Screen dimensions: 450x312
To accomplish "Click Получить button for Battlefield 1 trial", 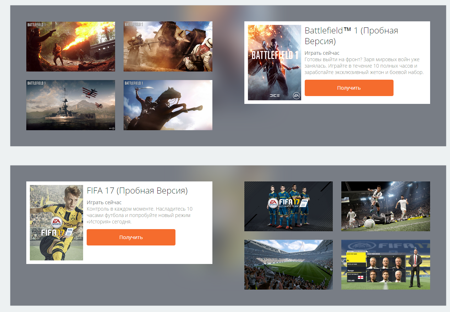I will pyautogui.click(x=349, y=88).
